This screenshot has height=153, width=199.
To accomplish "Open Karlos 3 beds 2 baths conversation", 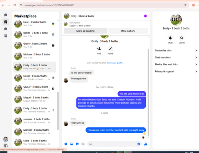I will [35, 35].
